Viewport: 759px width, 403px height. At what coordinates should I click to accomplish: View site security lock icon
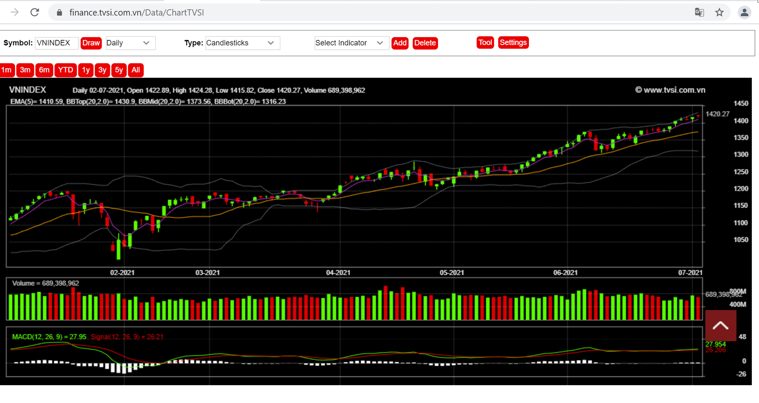point(59,13)
